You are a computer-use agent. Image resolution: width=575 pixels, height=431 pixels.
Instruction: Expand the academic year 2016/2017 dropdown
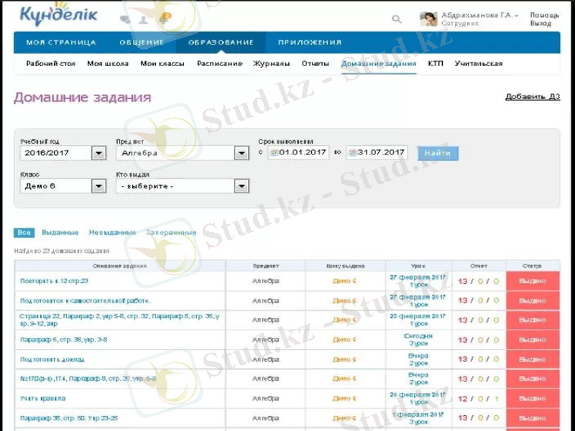point(98,153)
